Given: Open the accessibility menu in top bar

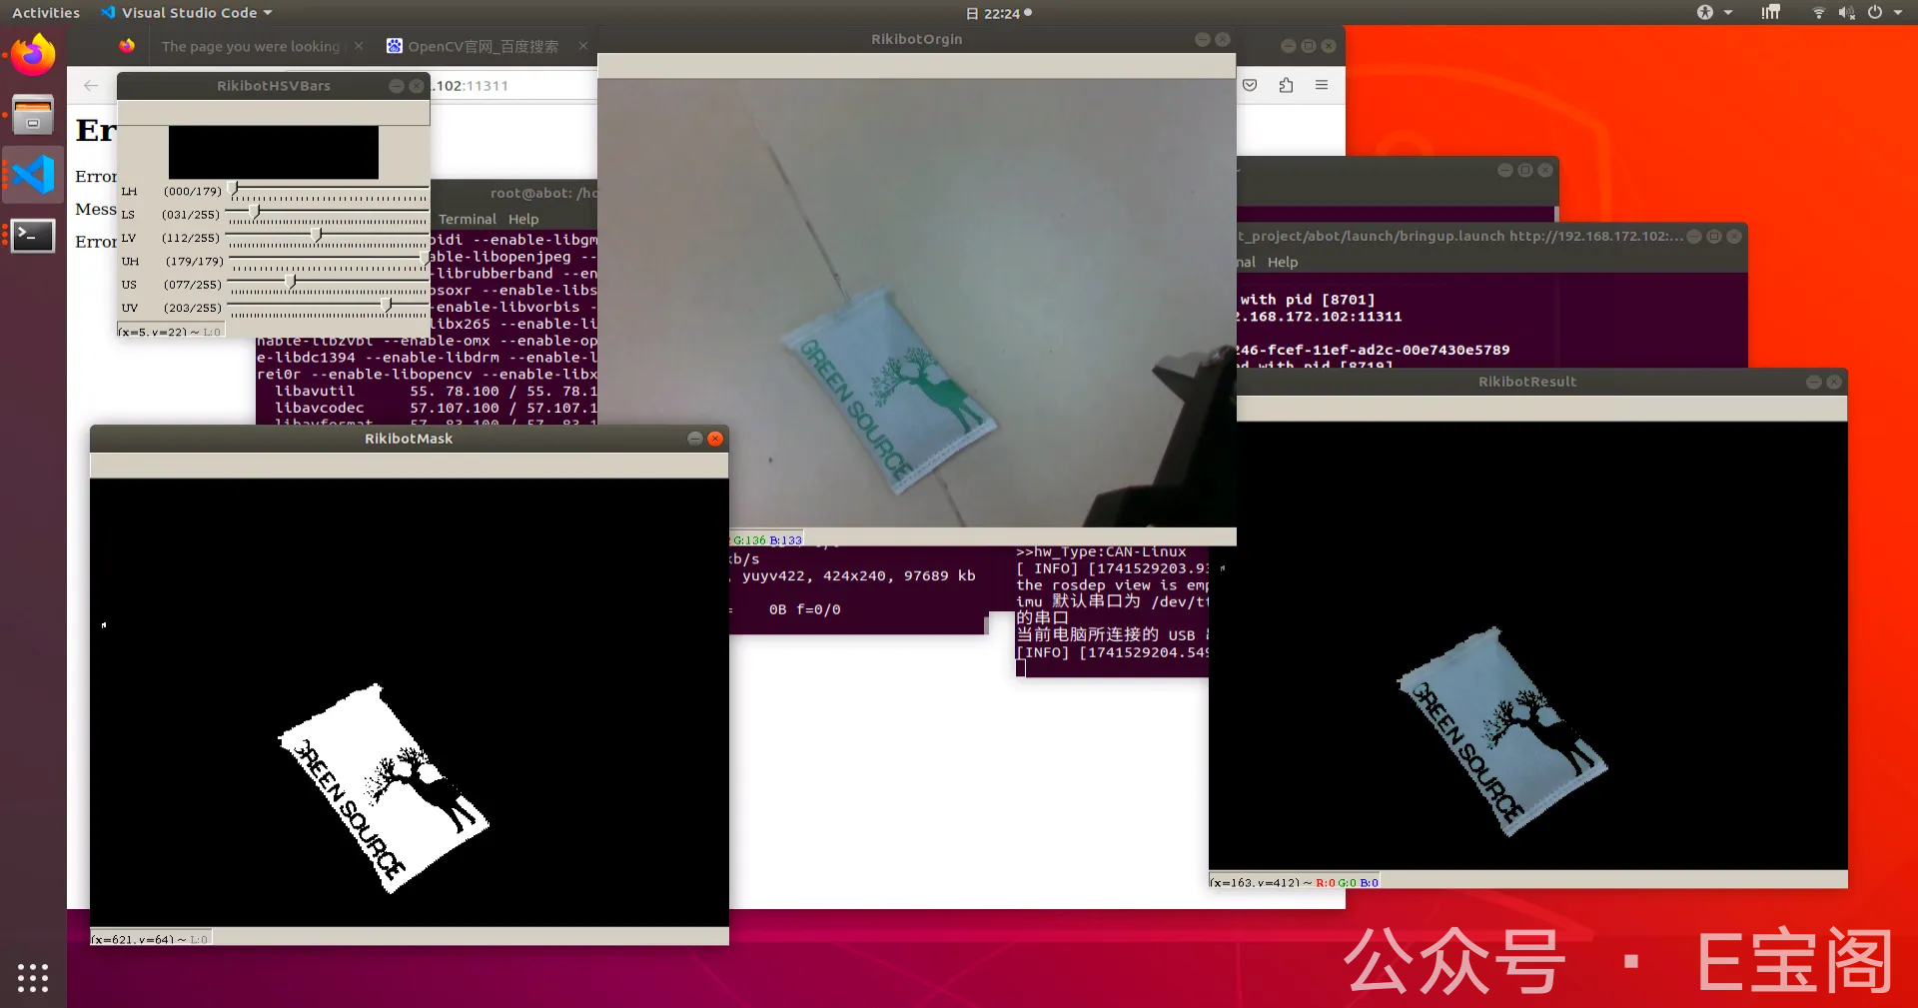Looking at the screenshot, I should pyautogui.click(x=1705, y=13).
